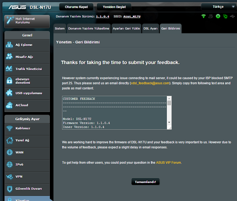Image resolution: width=237 pixels, height=201 pixels.
Task: Switch to Donanım Yazılımı Yükseltme tab
Action: click(89, 28)
